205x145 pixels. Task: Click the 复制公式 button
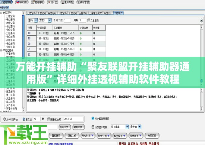tap(78, 127)
